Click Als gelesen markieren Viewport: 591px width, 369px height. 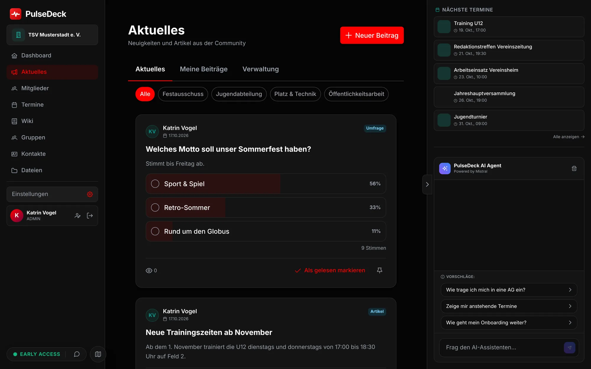tap(330, 270)
